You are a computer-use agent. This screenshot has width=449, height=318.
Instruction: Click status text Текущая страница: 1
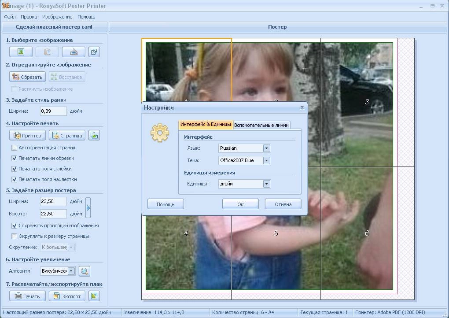pos(324,313)
